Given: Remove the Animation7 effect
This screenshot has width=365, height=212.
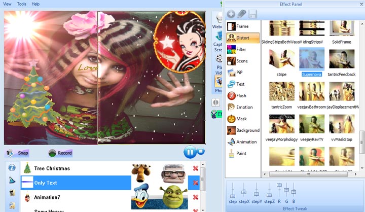Looking at the screenshot, I should (x=196, y=197).
